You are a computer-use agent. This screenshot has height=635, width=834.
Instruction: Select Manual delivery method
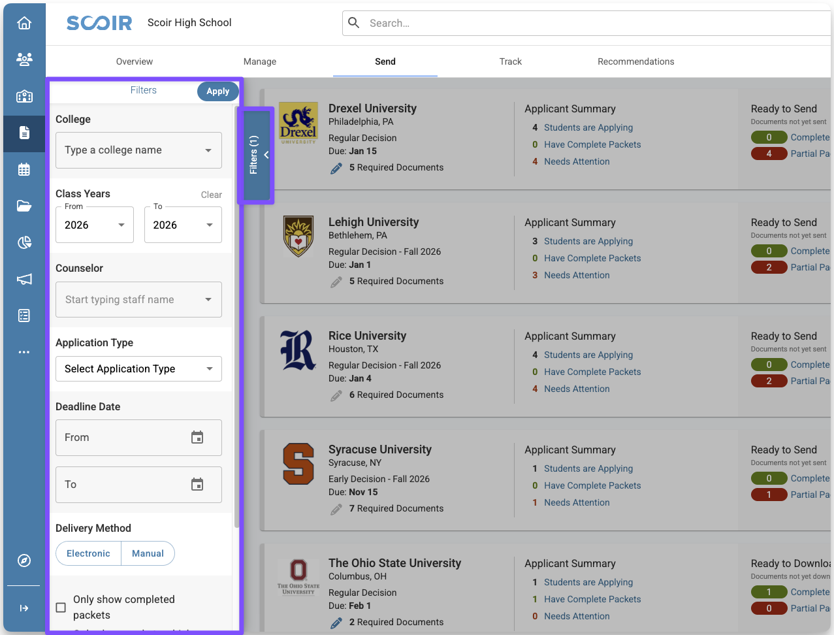[148, 553]
